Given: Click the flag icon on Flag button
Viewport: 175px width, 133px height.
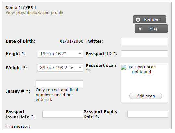Looking at the screenshot, I should point(139,29).
